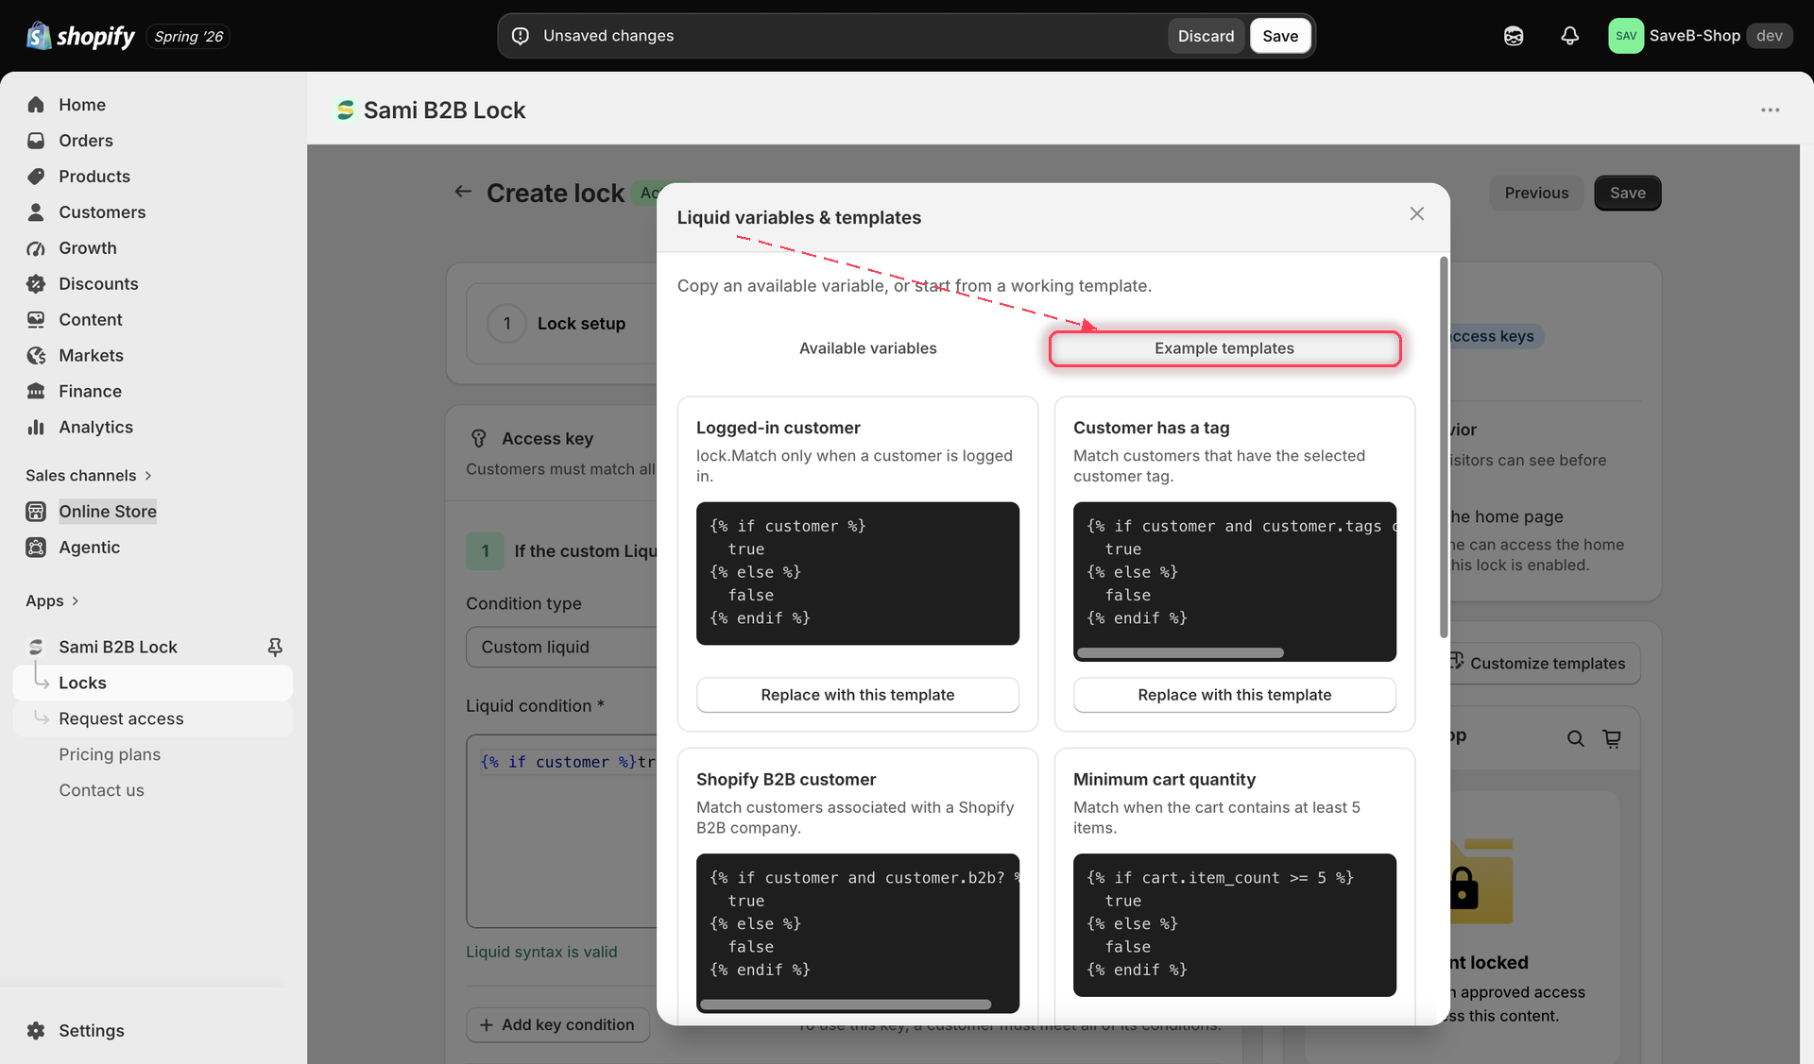Click the Analytics bar chart icon
1814x1064 pixels.
tap(36, 428)
